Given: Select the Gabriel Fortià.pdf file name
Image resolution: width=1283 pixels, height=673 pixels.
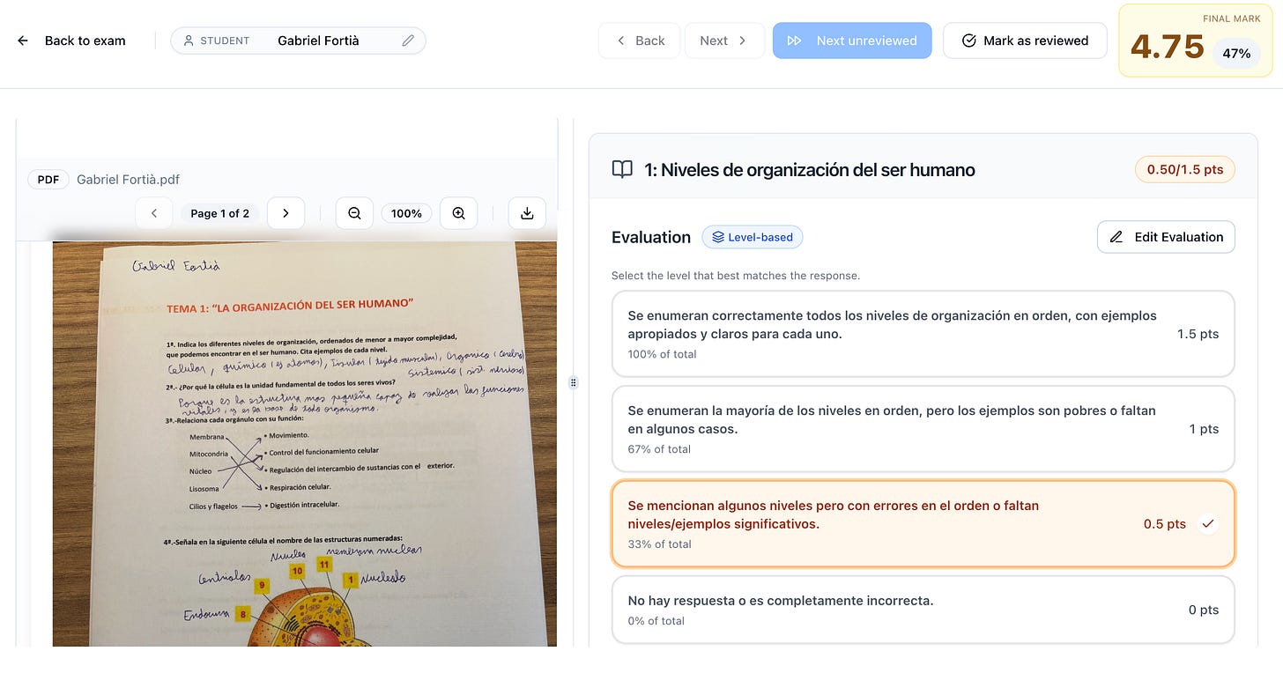Looking at the screenshot, I should 128,180.
